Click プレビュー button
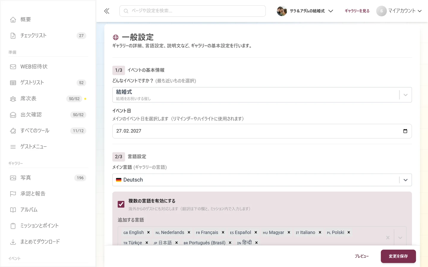The width and height of the screenshot is (428, 267). [x=362, y=256]
